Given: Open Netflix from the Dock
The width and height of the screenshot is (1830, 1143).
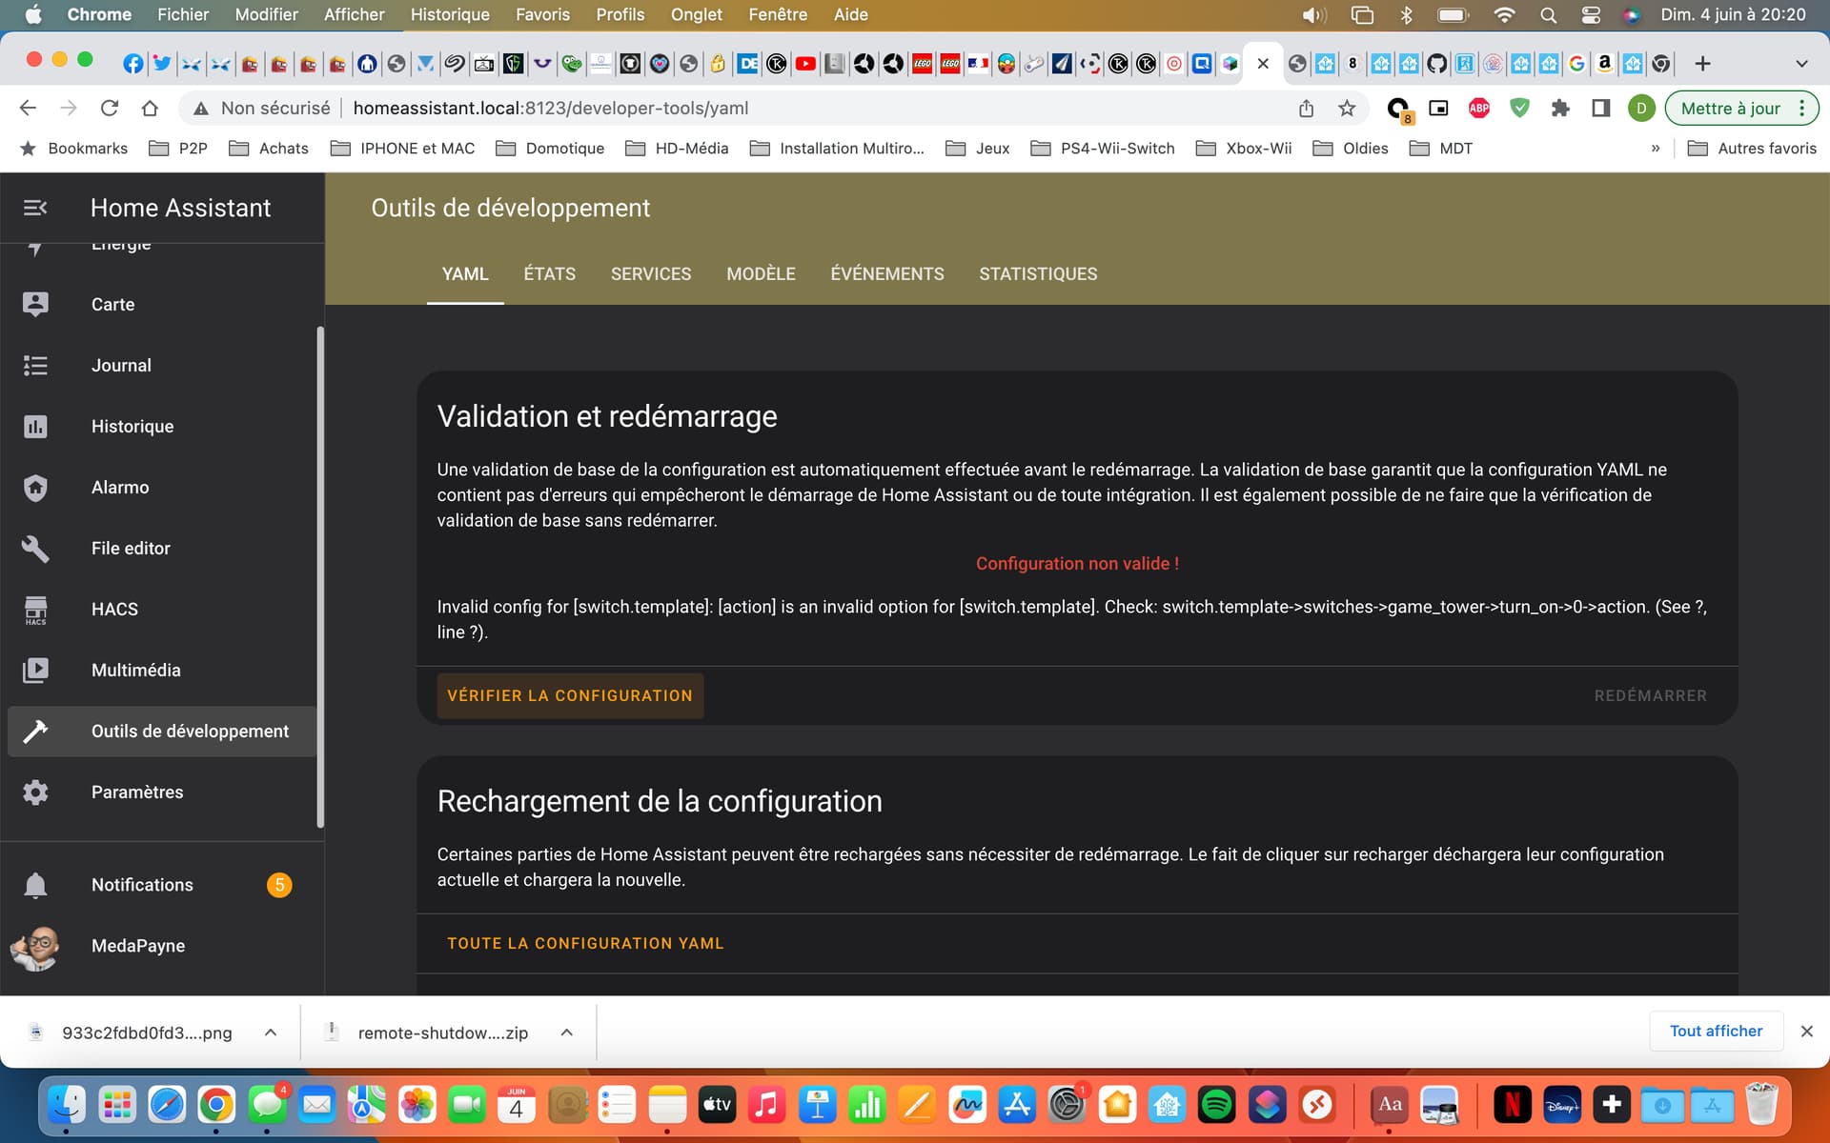Looking at the screenshot, I should coord(1512,1105).
